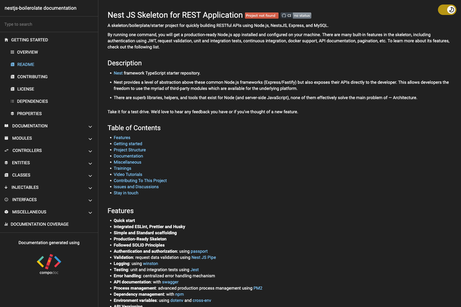This screenshot has height=307, width=461.
Task: Click the Getting Started home icon
Action: pos(6,40)
